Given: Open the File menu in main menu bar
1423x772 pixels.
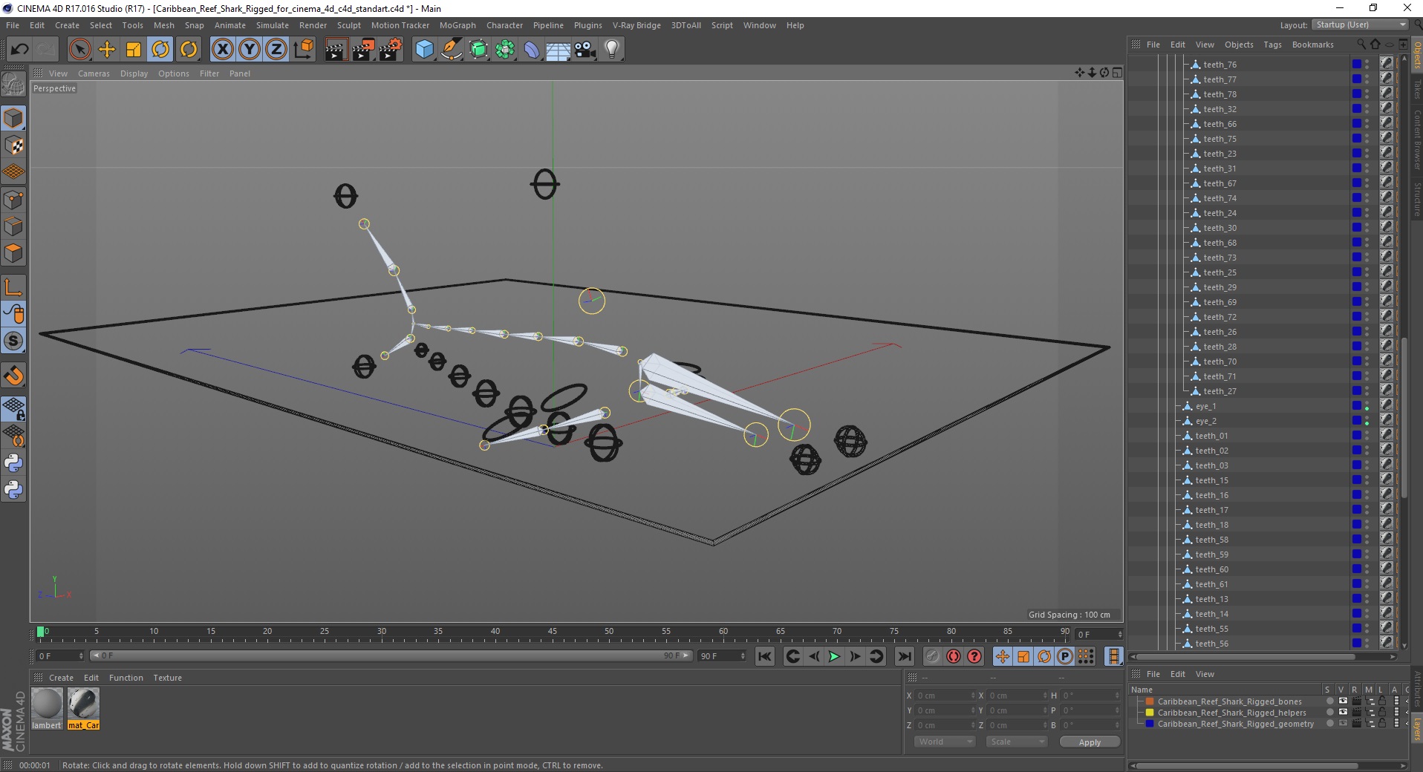Looking at the screenshot, I should 13,25.
